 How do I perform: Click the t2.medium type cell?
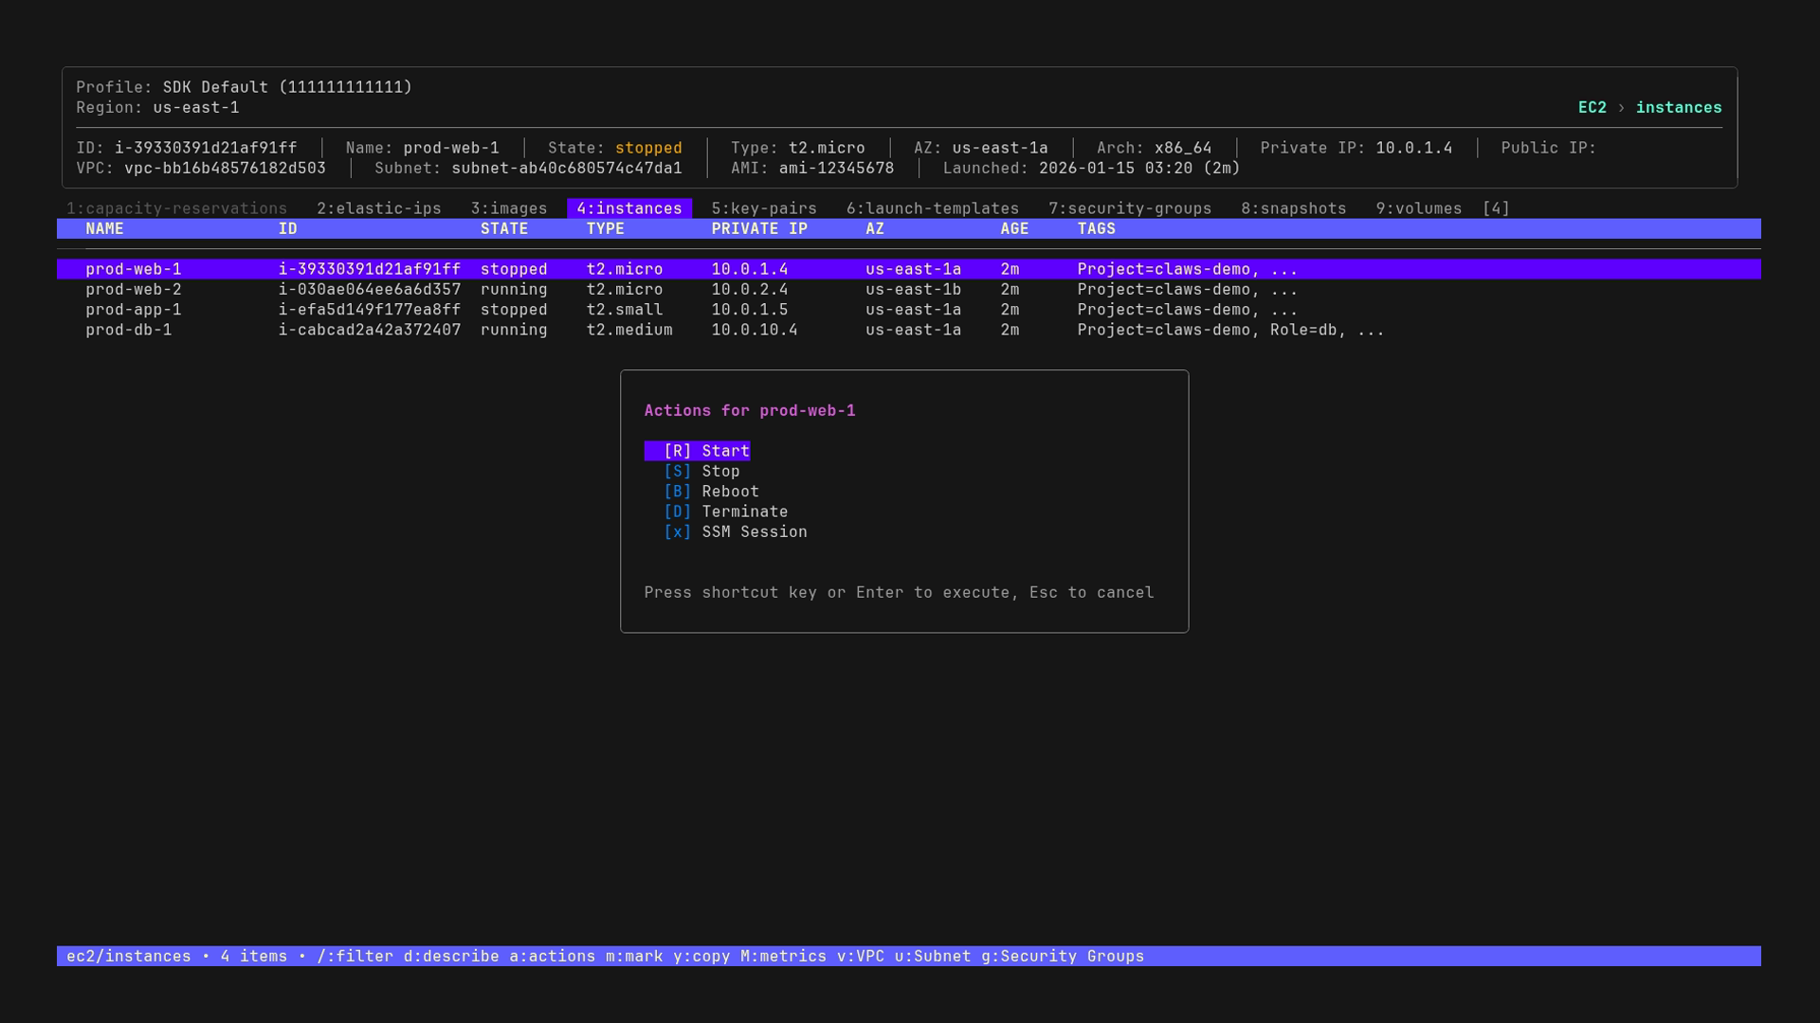(x=629, y=330)
